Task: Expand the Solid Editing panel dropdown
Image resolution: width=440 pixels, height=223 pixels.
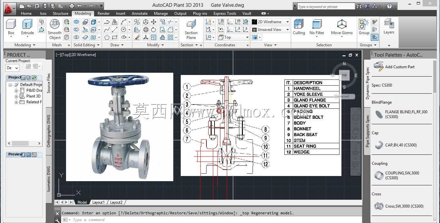Action: pyautogui.click(x=87, y=45)
